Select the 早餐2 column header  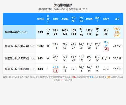(x=55, y=19)
